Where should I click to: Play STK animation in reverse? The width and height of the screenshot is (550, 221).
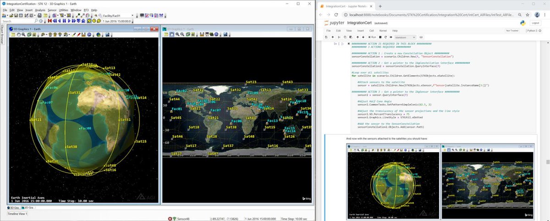tap(60, 21)
